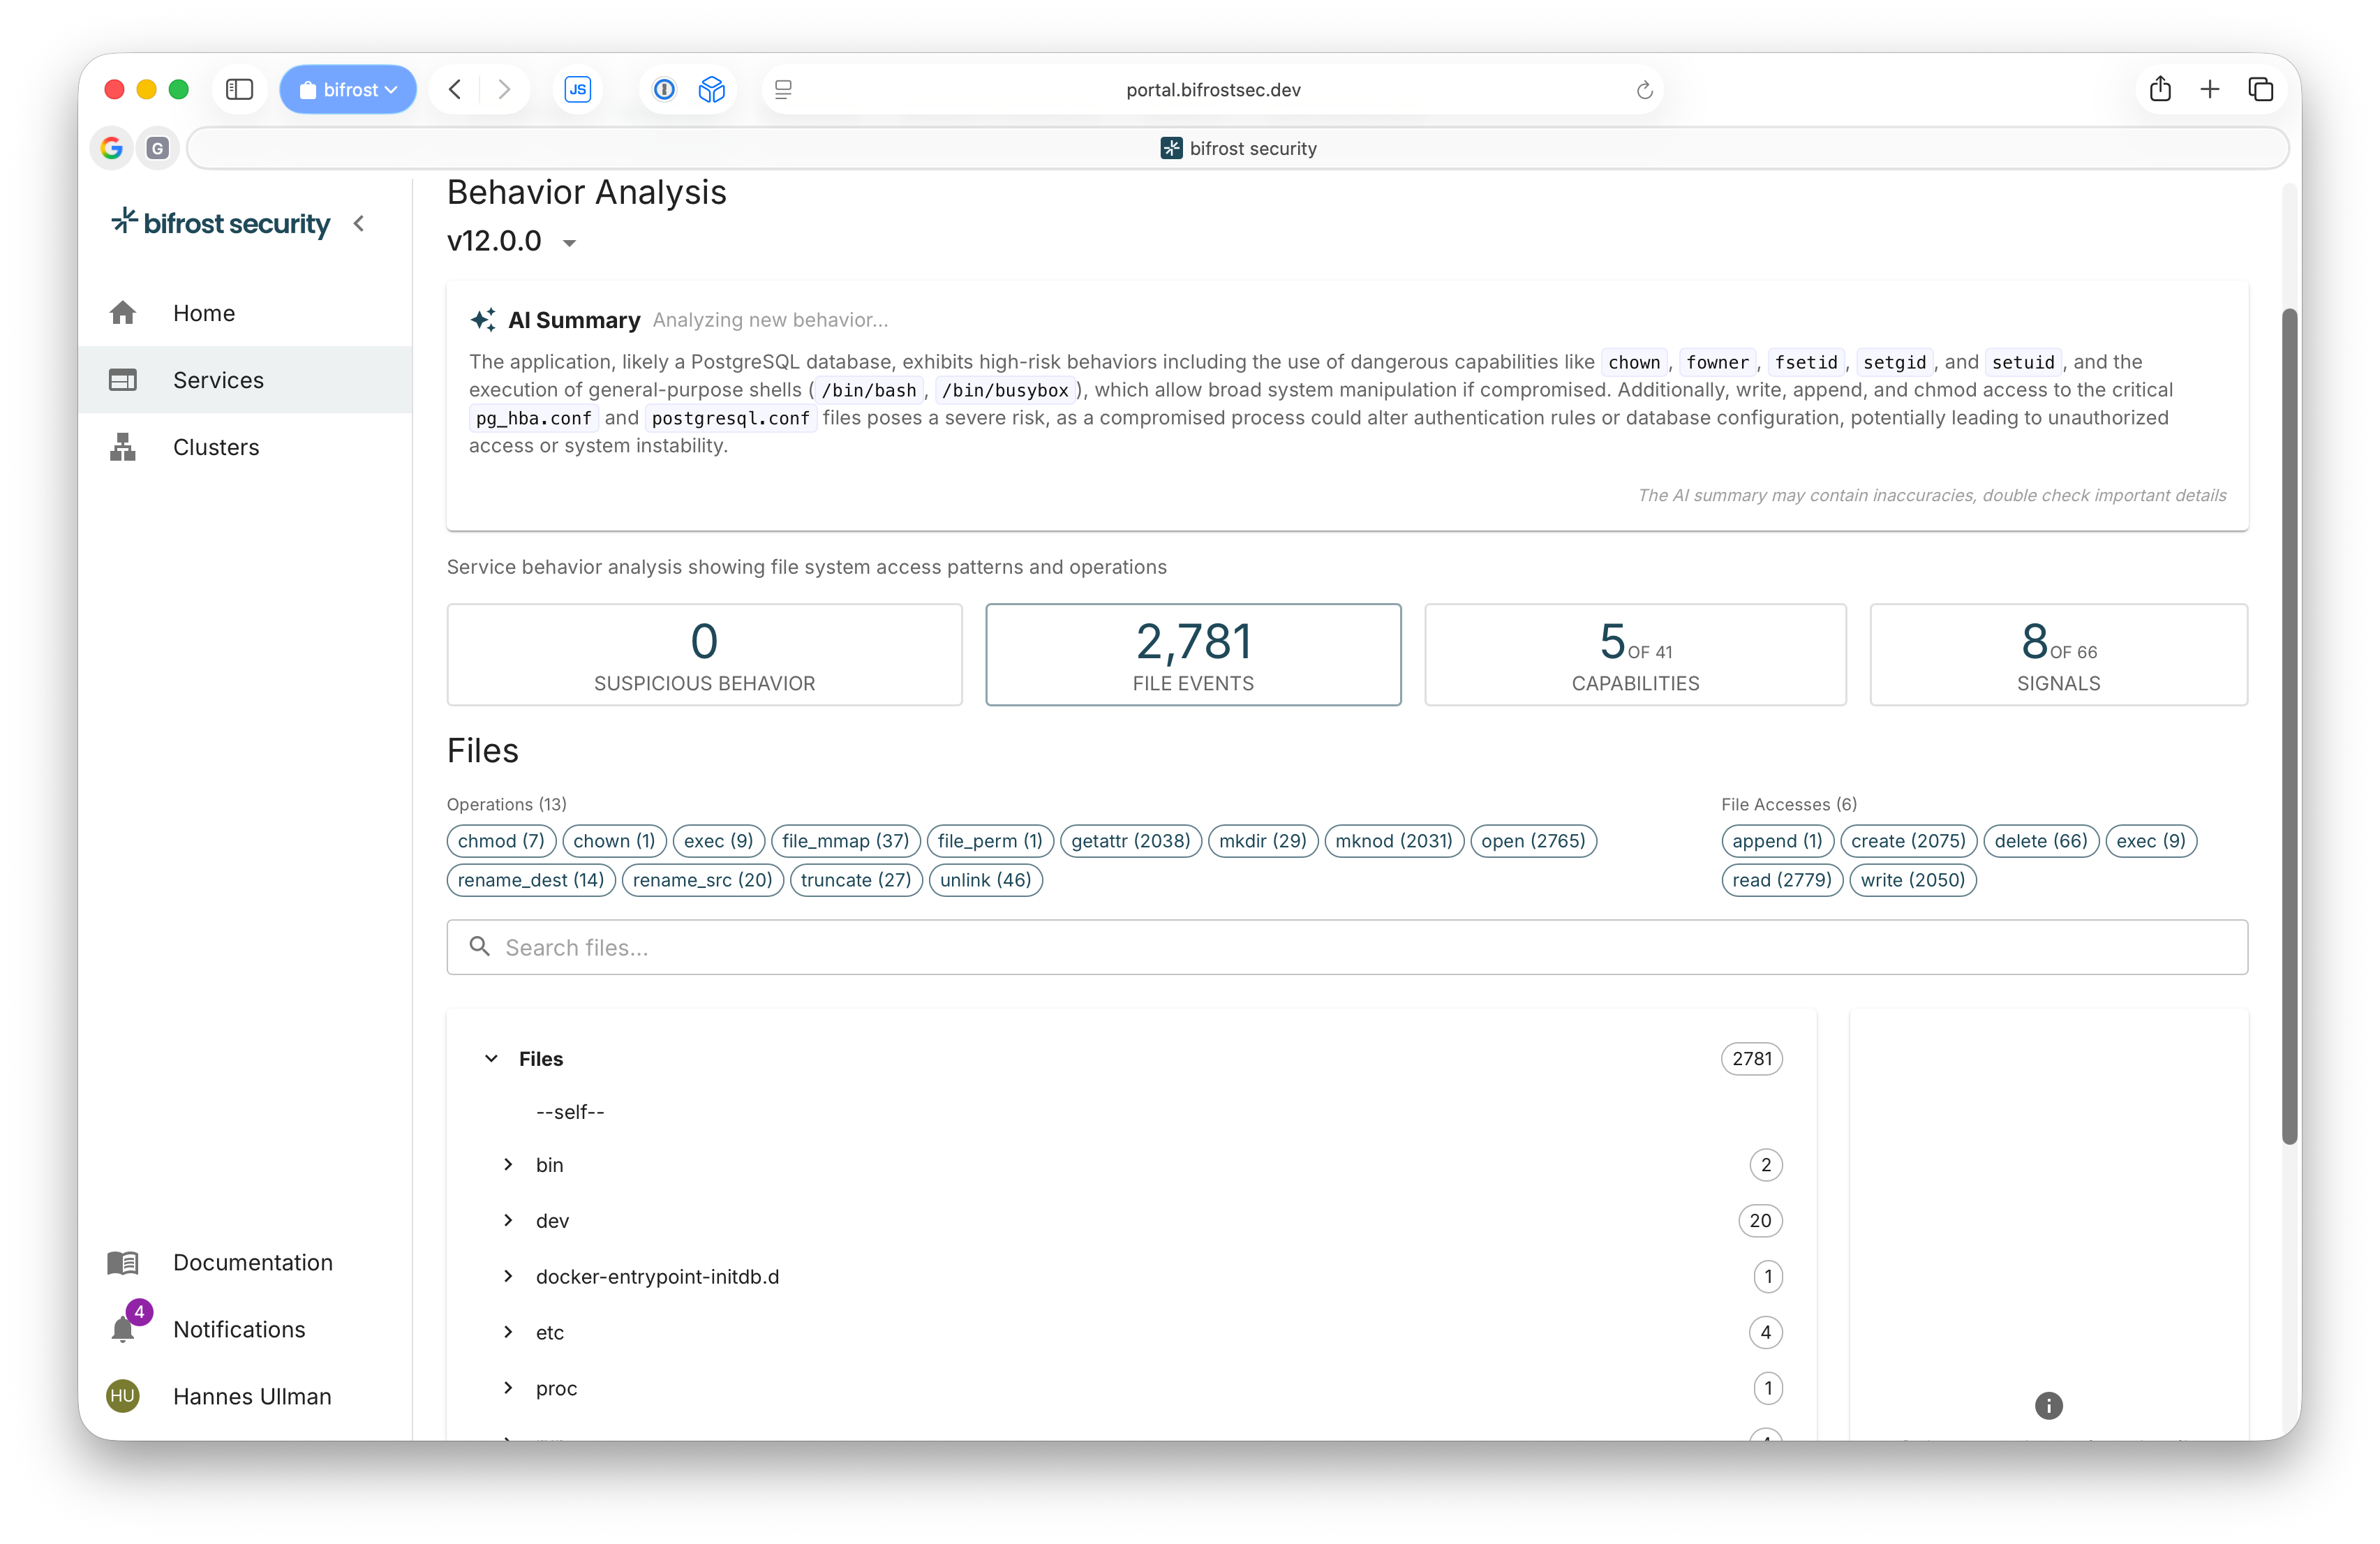Open the 1Password browser extension icon
Screen dimensions: 2380x1544
click(x=664, y=89)
